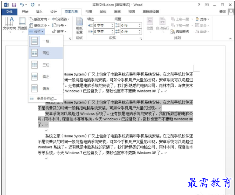This screenshot has height=195, width=235.
Task: Open 纸张方向 orientation dropdown
Action: (x=39, y=19)
